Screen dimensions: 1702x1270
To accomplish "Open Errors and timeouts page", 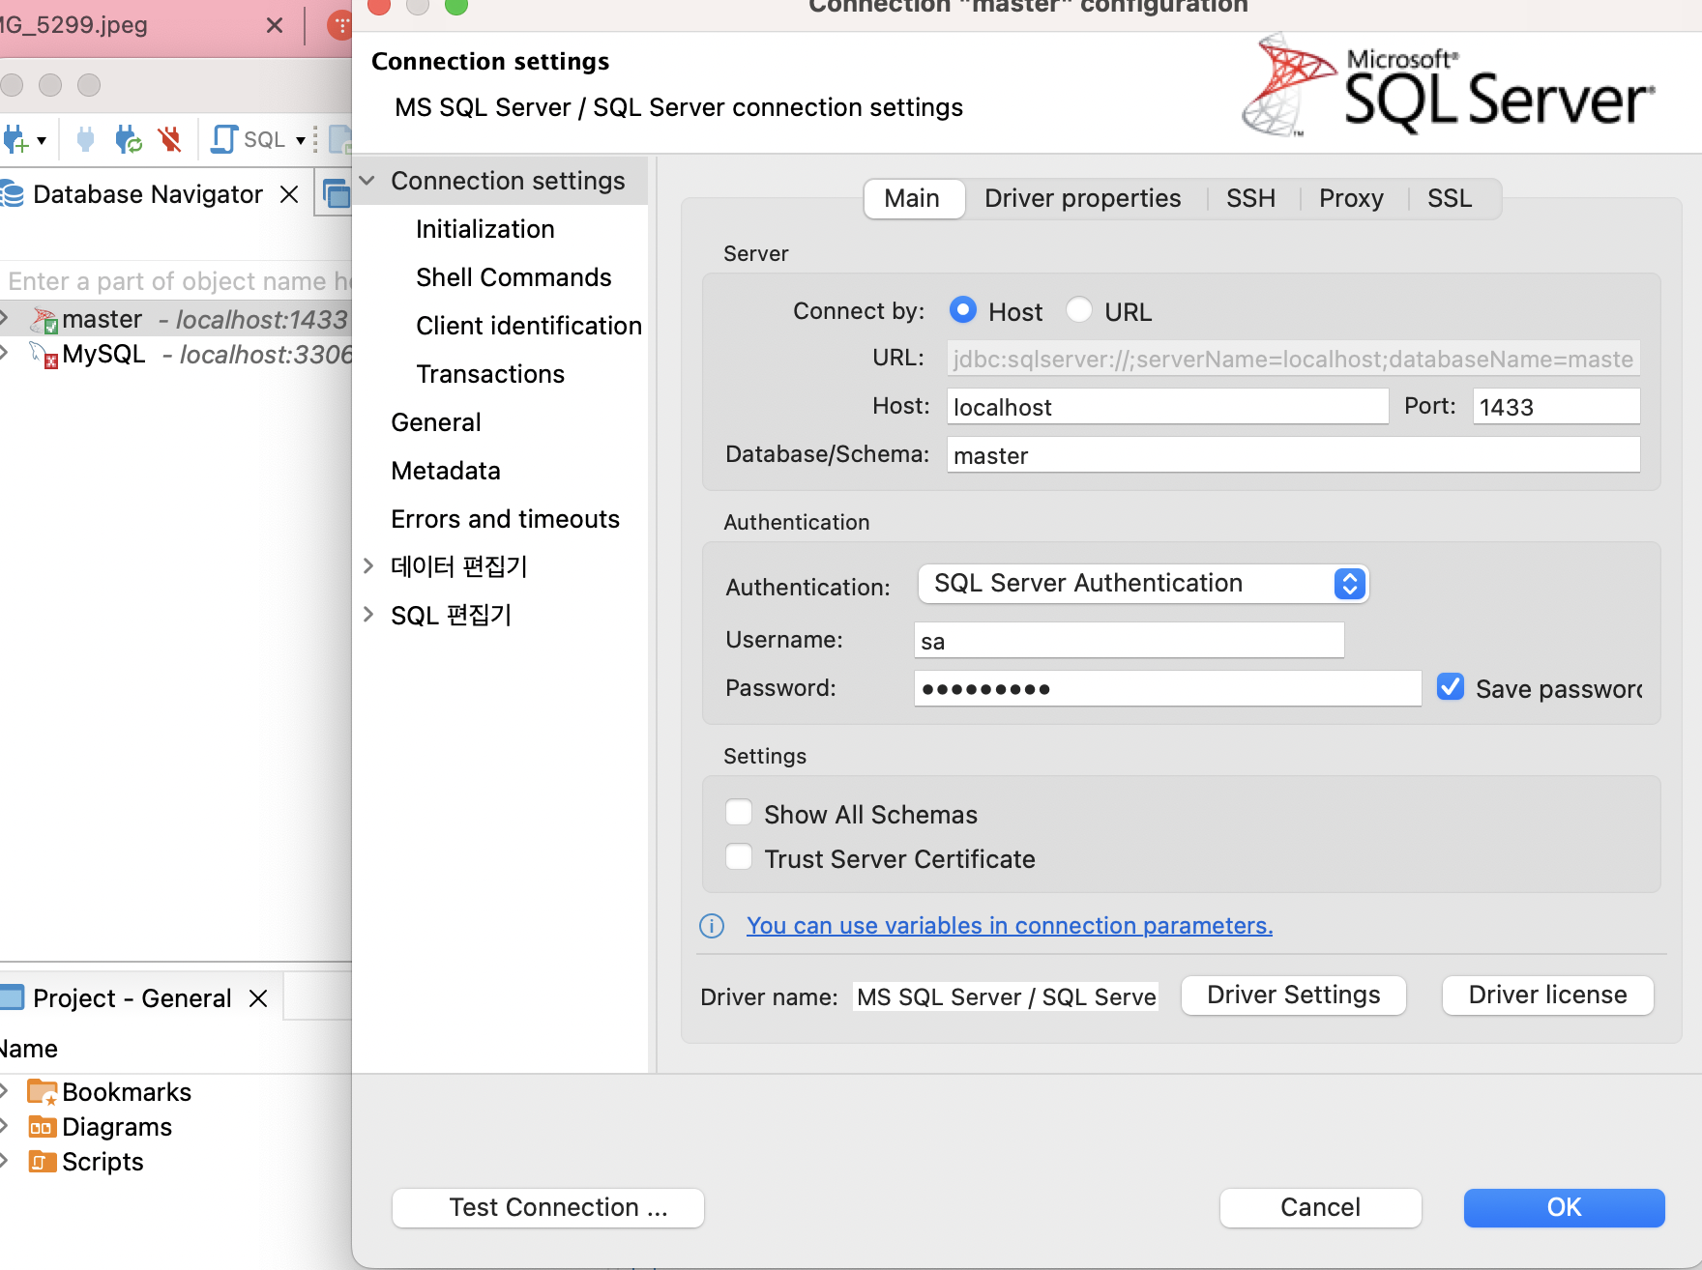I will [x=505, y=519].
